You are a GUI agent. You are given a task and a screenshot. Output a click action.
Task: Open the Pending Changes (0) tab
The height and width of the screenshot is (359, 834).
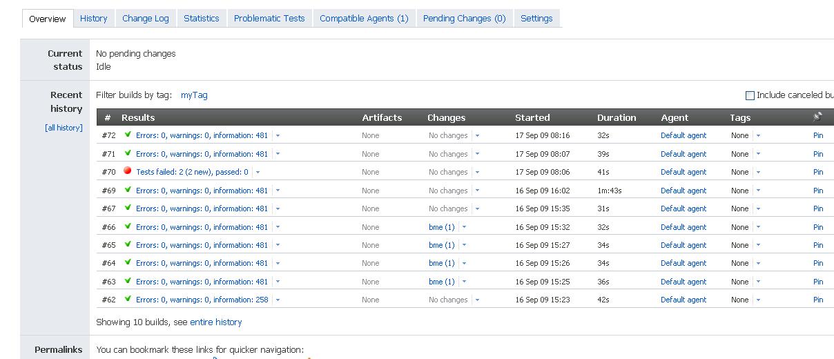(x=464, y=19)
